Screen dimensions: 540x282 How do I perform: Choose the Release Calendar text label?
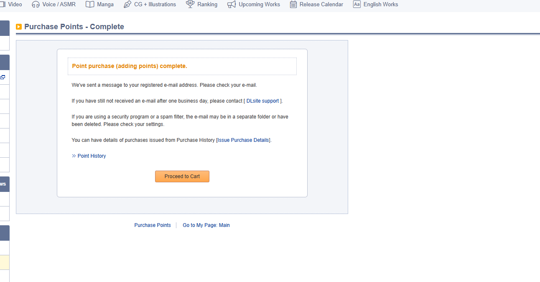click(321, 5)
